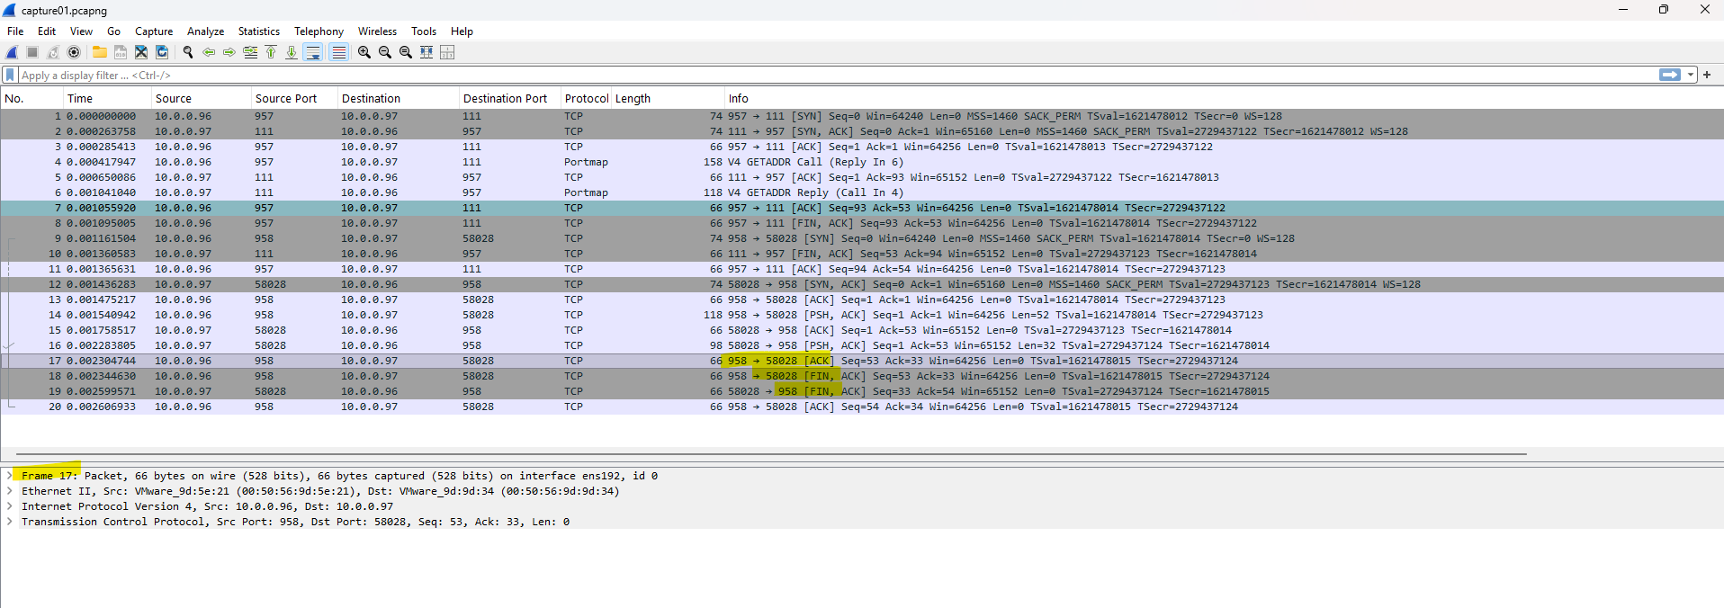Go to specified packet icon
This screenshot has height=608, width=1724.
tap(250, 52)
